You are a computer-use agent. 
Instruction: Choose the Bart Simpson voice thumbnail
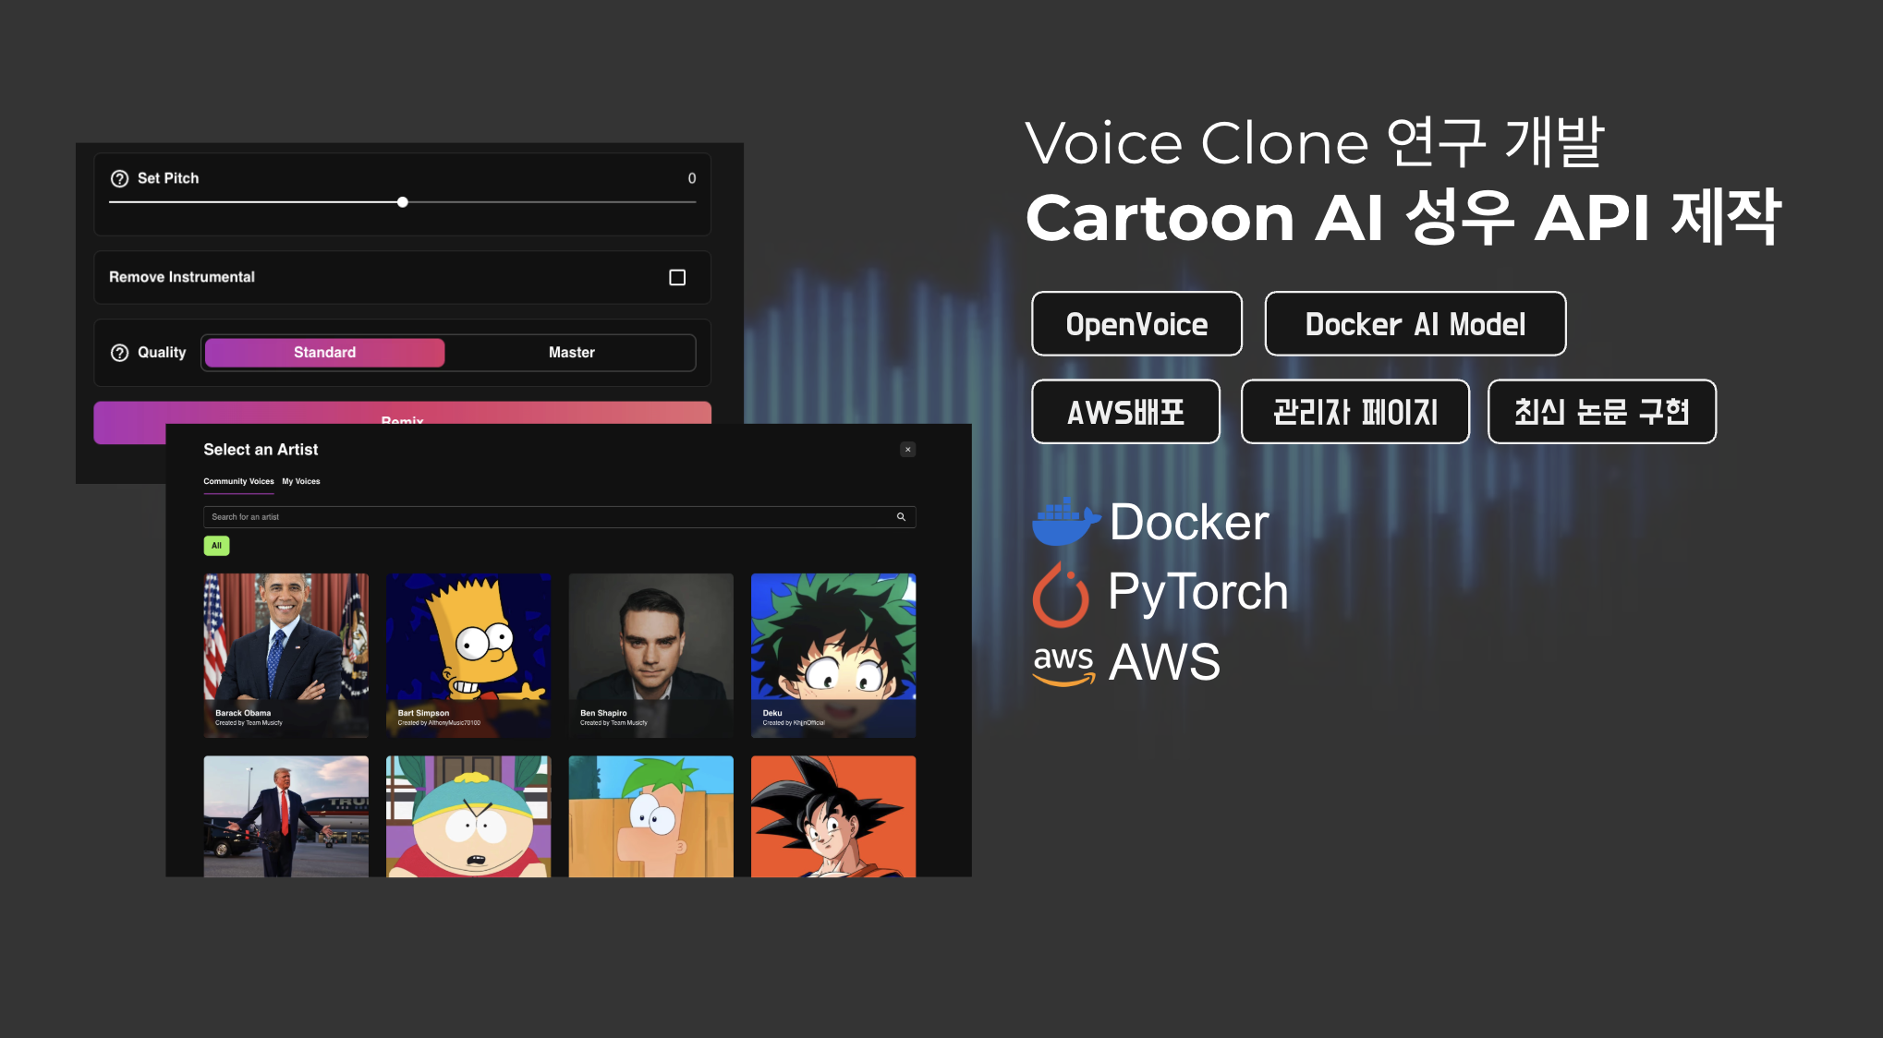tap(468, 654)
